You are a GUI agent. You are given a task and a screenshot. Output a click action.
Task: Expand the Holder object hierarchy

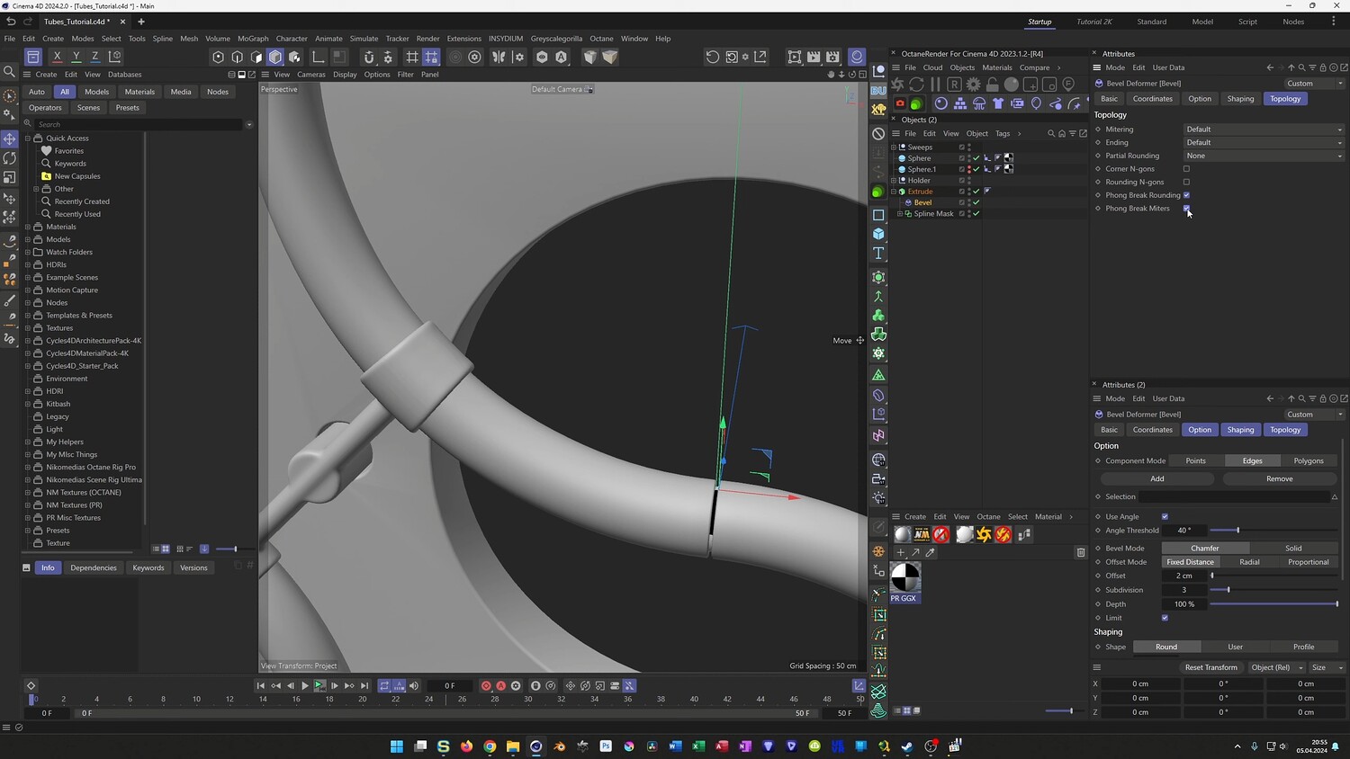(894, 180)
